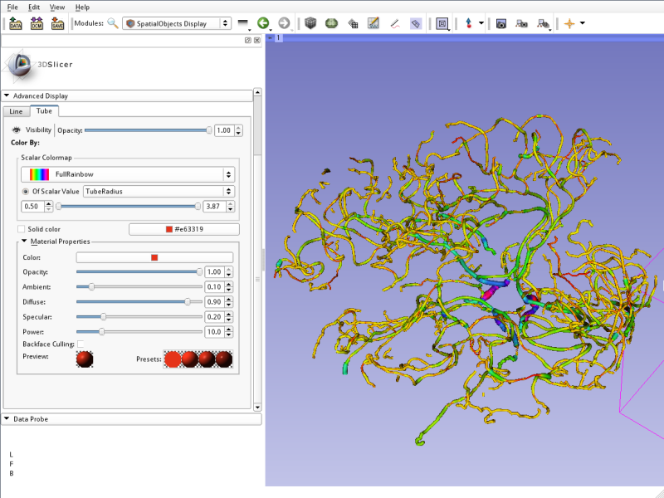Click the Save data icon
664x498 pixels.
coord(57,23)
